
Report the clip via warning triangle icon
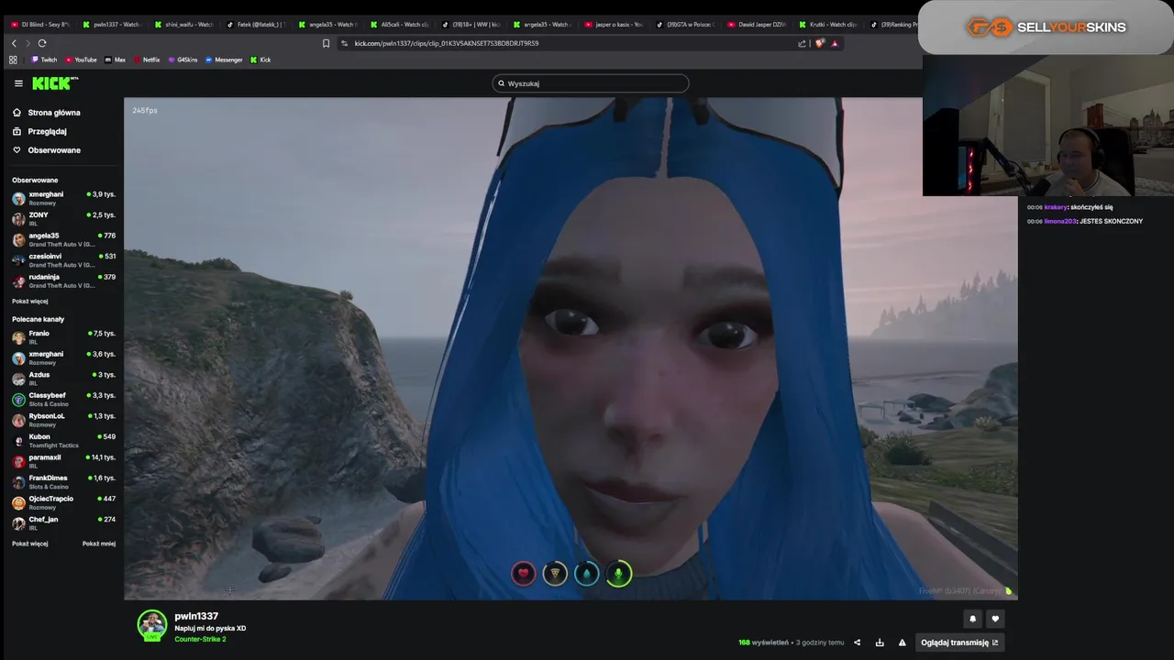coord(902,643)
